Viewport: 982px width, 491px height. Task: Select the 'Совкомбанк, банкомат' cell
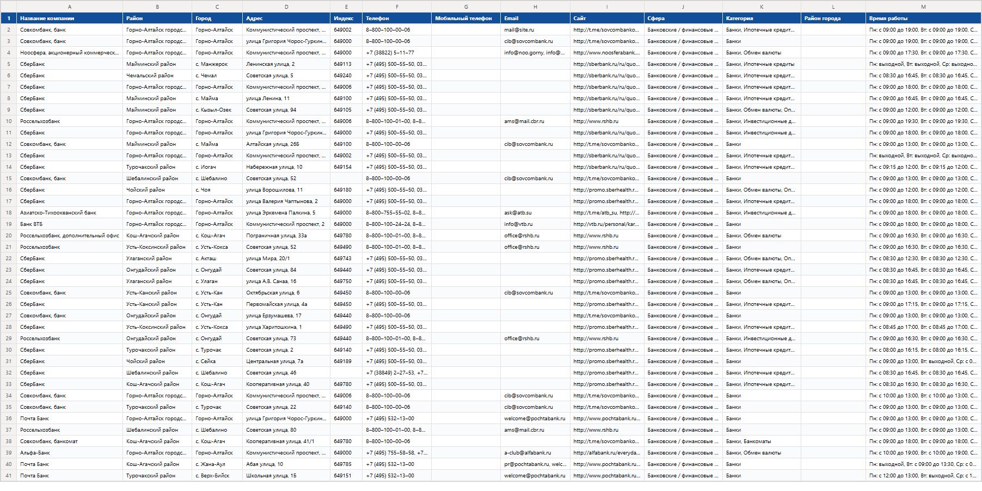[x=70, y=441]
